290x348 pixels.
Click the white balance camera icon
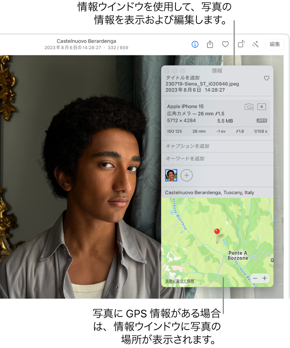pos(249,107)
